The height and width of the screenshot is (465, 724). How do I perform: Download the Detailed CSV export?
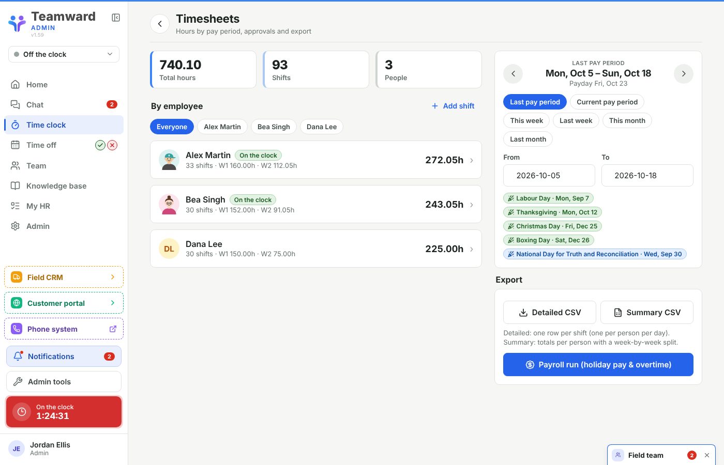click(550, 313)
